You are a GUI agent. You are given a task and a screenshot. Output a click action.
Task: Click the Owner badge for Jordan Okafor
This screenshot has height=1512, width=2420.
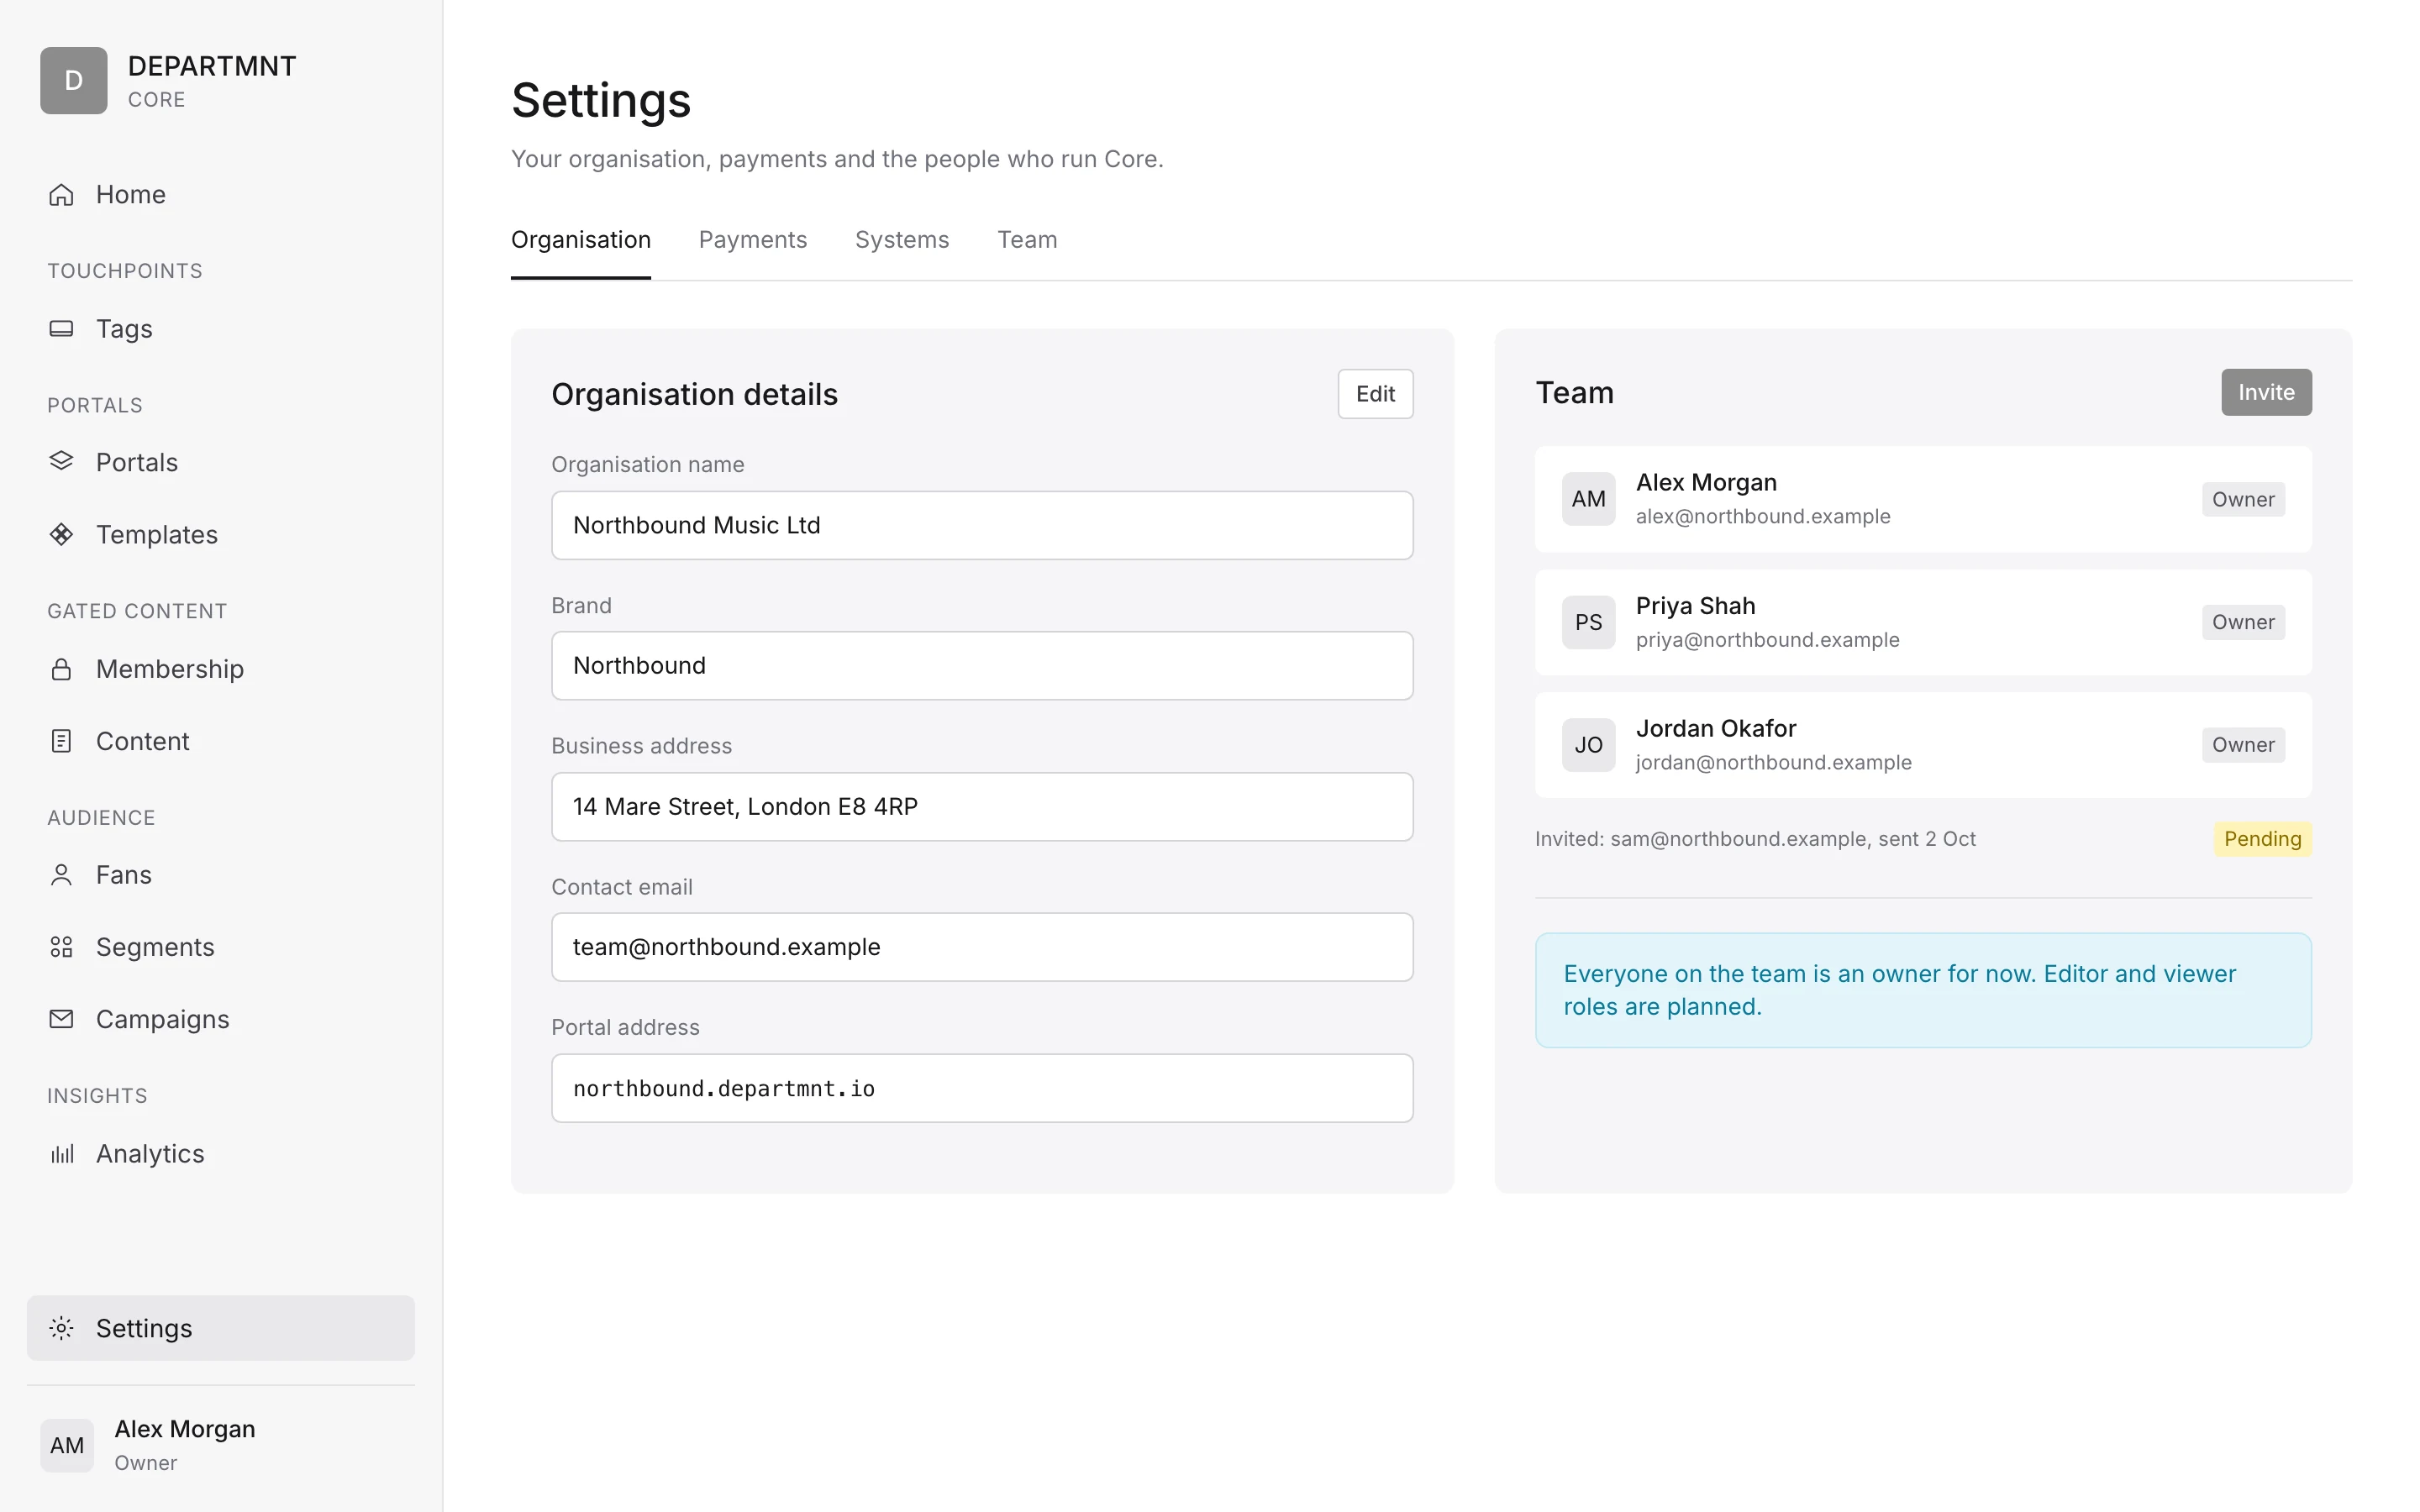[2243, 745]
